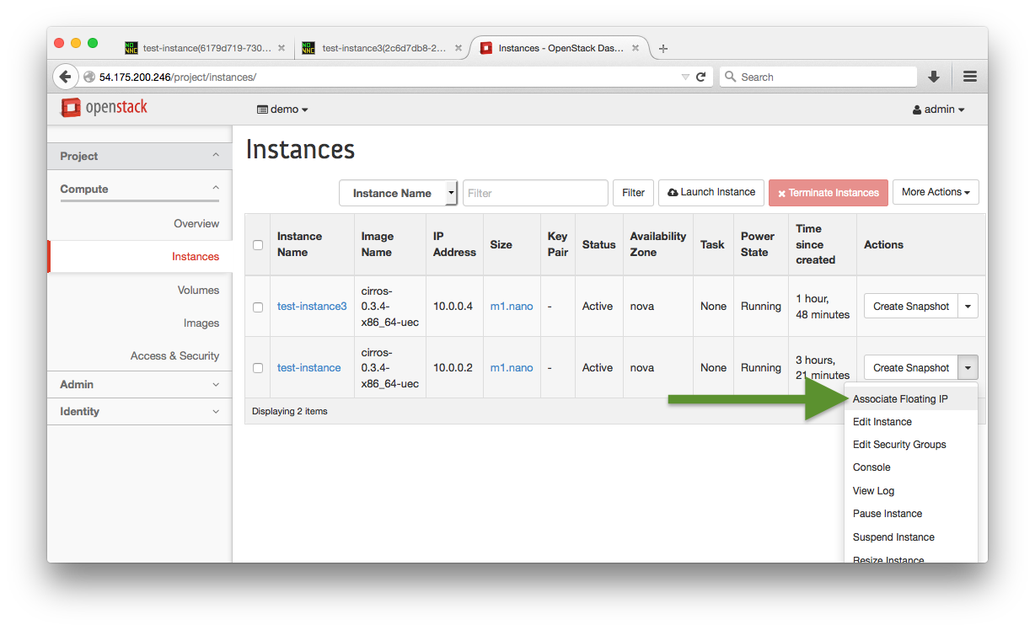Expand the test-instance3 actions dropdown arrow

968,307
